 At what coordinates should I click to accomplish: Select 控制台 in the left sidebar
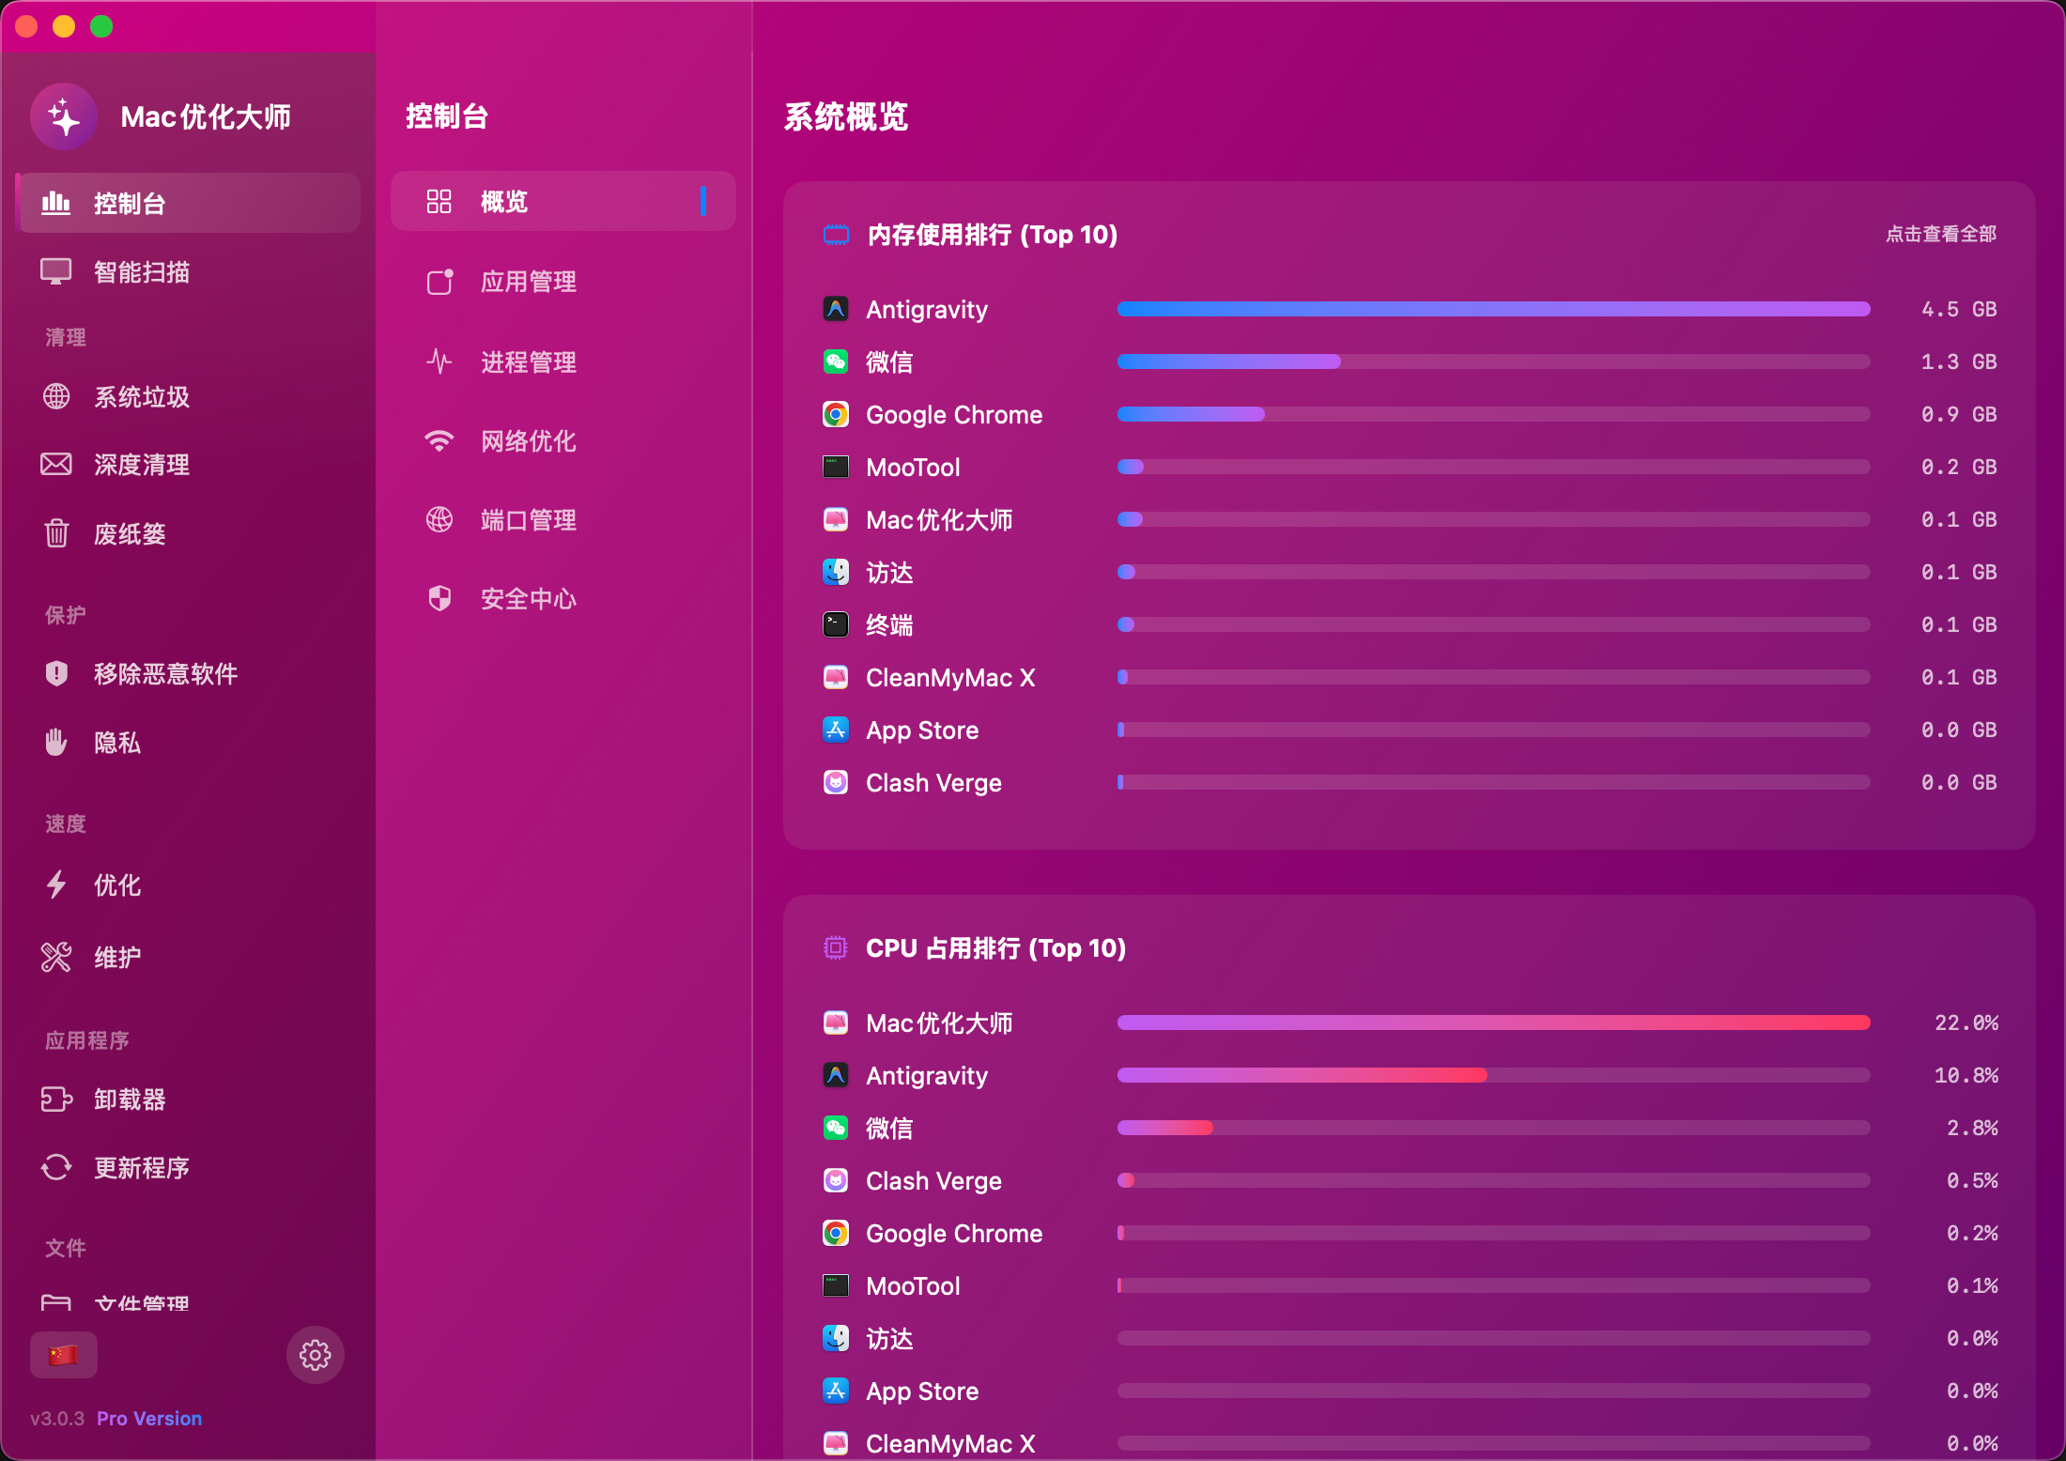pyautogui.click(x=129, y=202)
